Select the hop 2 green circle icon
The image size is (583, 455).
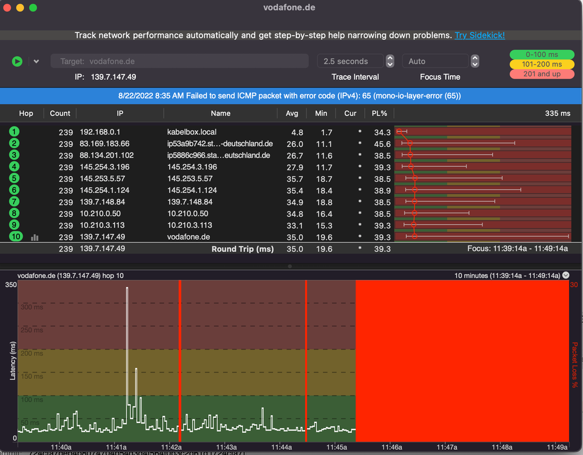point(14,143)
